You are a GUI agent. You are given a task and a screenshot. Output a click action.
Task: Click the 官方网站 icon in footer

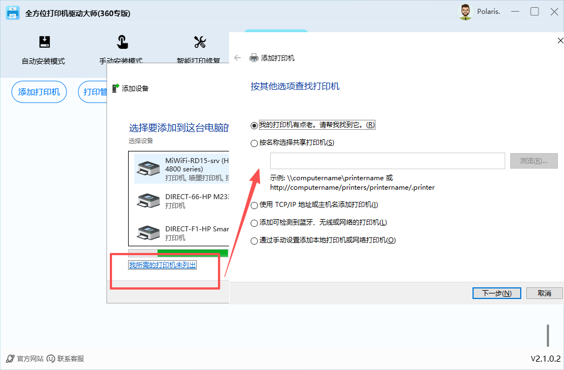tap(10, 359)
